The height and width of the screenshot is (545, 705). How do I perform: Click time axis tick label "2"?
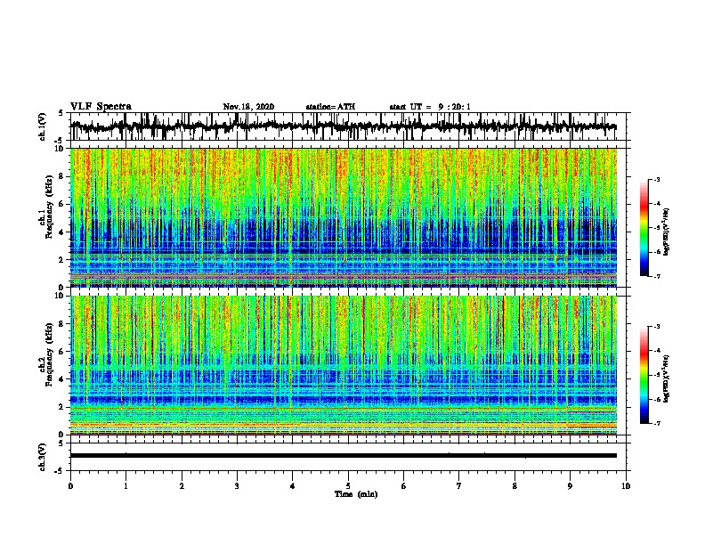click(x=182, y=486)
